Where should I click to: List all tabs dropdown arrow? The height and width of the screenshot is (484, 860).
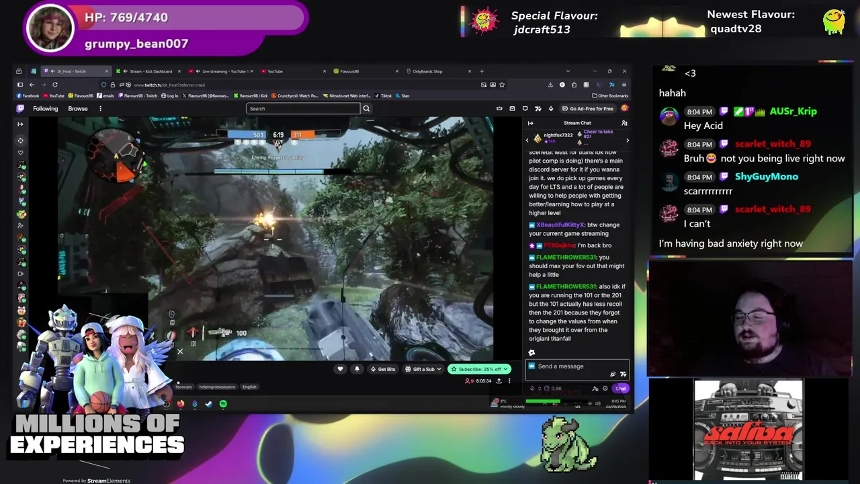(568, 71)
